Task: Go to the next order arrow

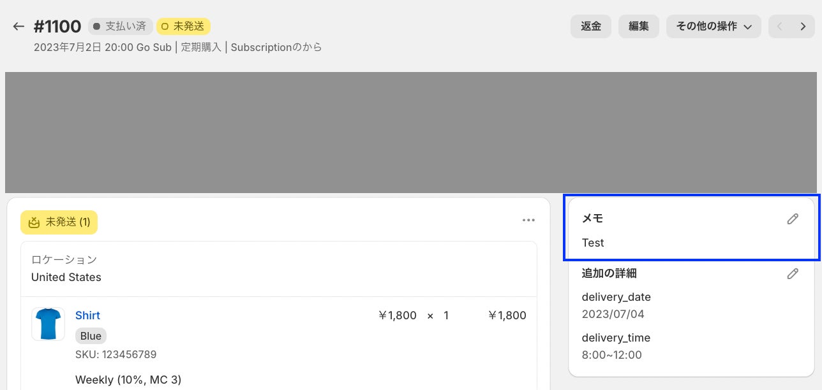Action: [803, 27]
